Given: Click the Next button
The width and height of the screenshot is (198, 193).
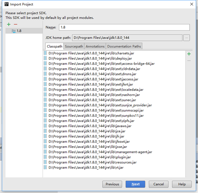Looking at the screenshot, I should 135,184.
